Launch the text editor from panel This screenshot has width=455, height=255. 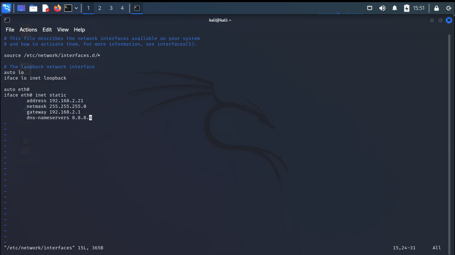coord(45,8)
